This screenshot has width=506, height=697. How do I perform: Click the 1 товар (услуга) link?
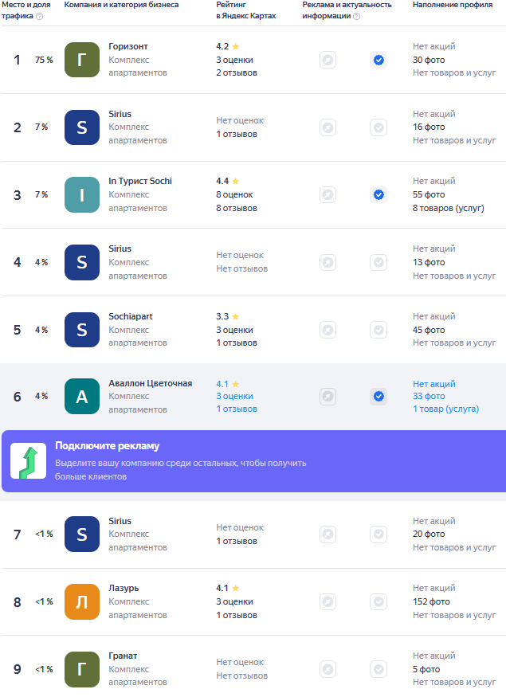pos(445,409)
